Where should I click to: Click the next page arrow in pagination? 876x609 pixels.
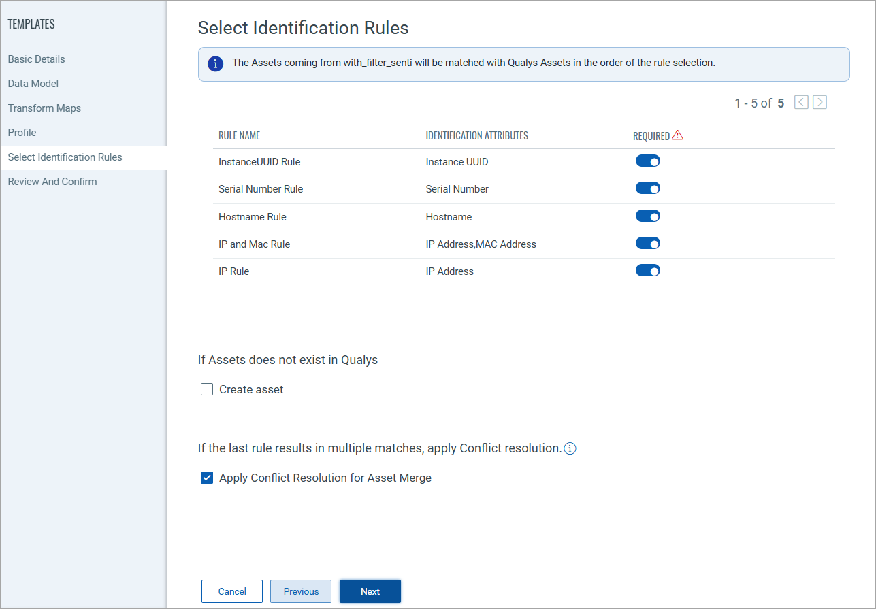point(820,101)
